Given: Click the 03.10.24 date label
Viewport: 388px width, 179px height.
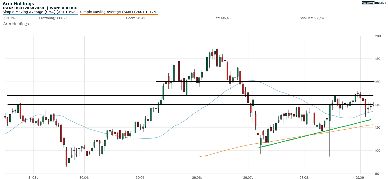Looking at the screenshot, I should point(8,18).
